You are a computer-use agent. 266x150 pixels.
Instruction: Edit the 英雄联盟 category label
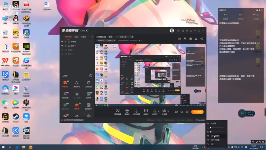click(106, 41)
